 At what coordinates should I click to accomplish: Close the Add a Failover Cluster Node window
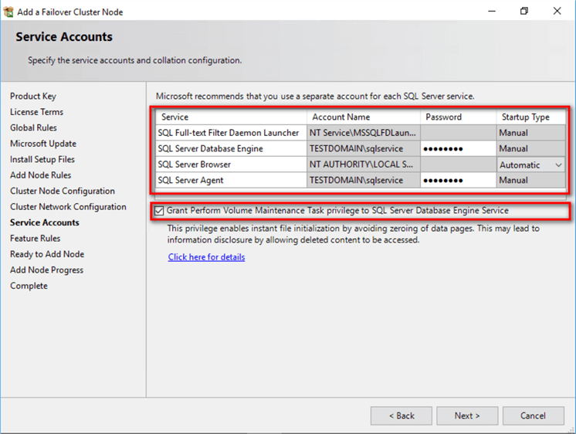(557, 11)
